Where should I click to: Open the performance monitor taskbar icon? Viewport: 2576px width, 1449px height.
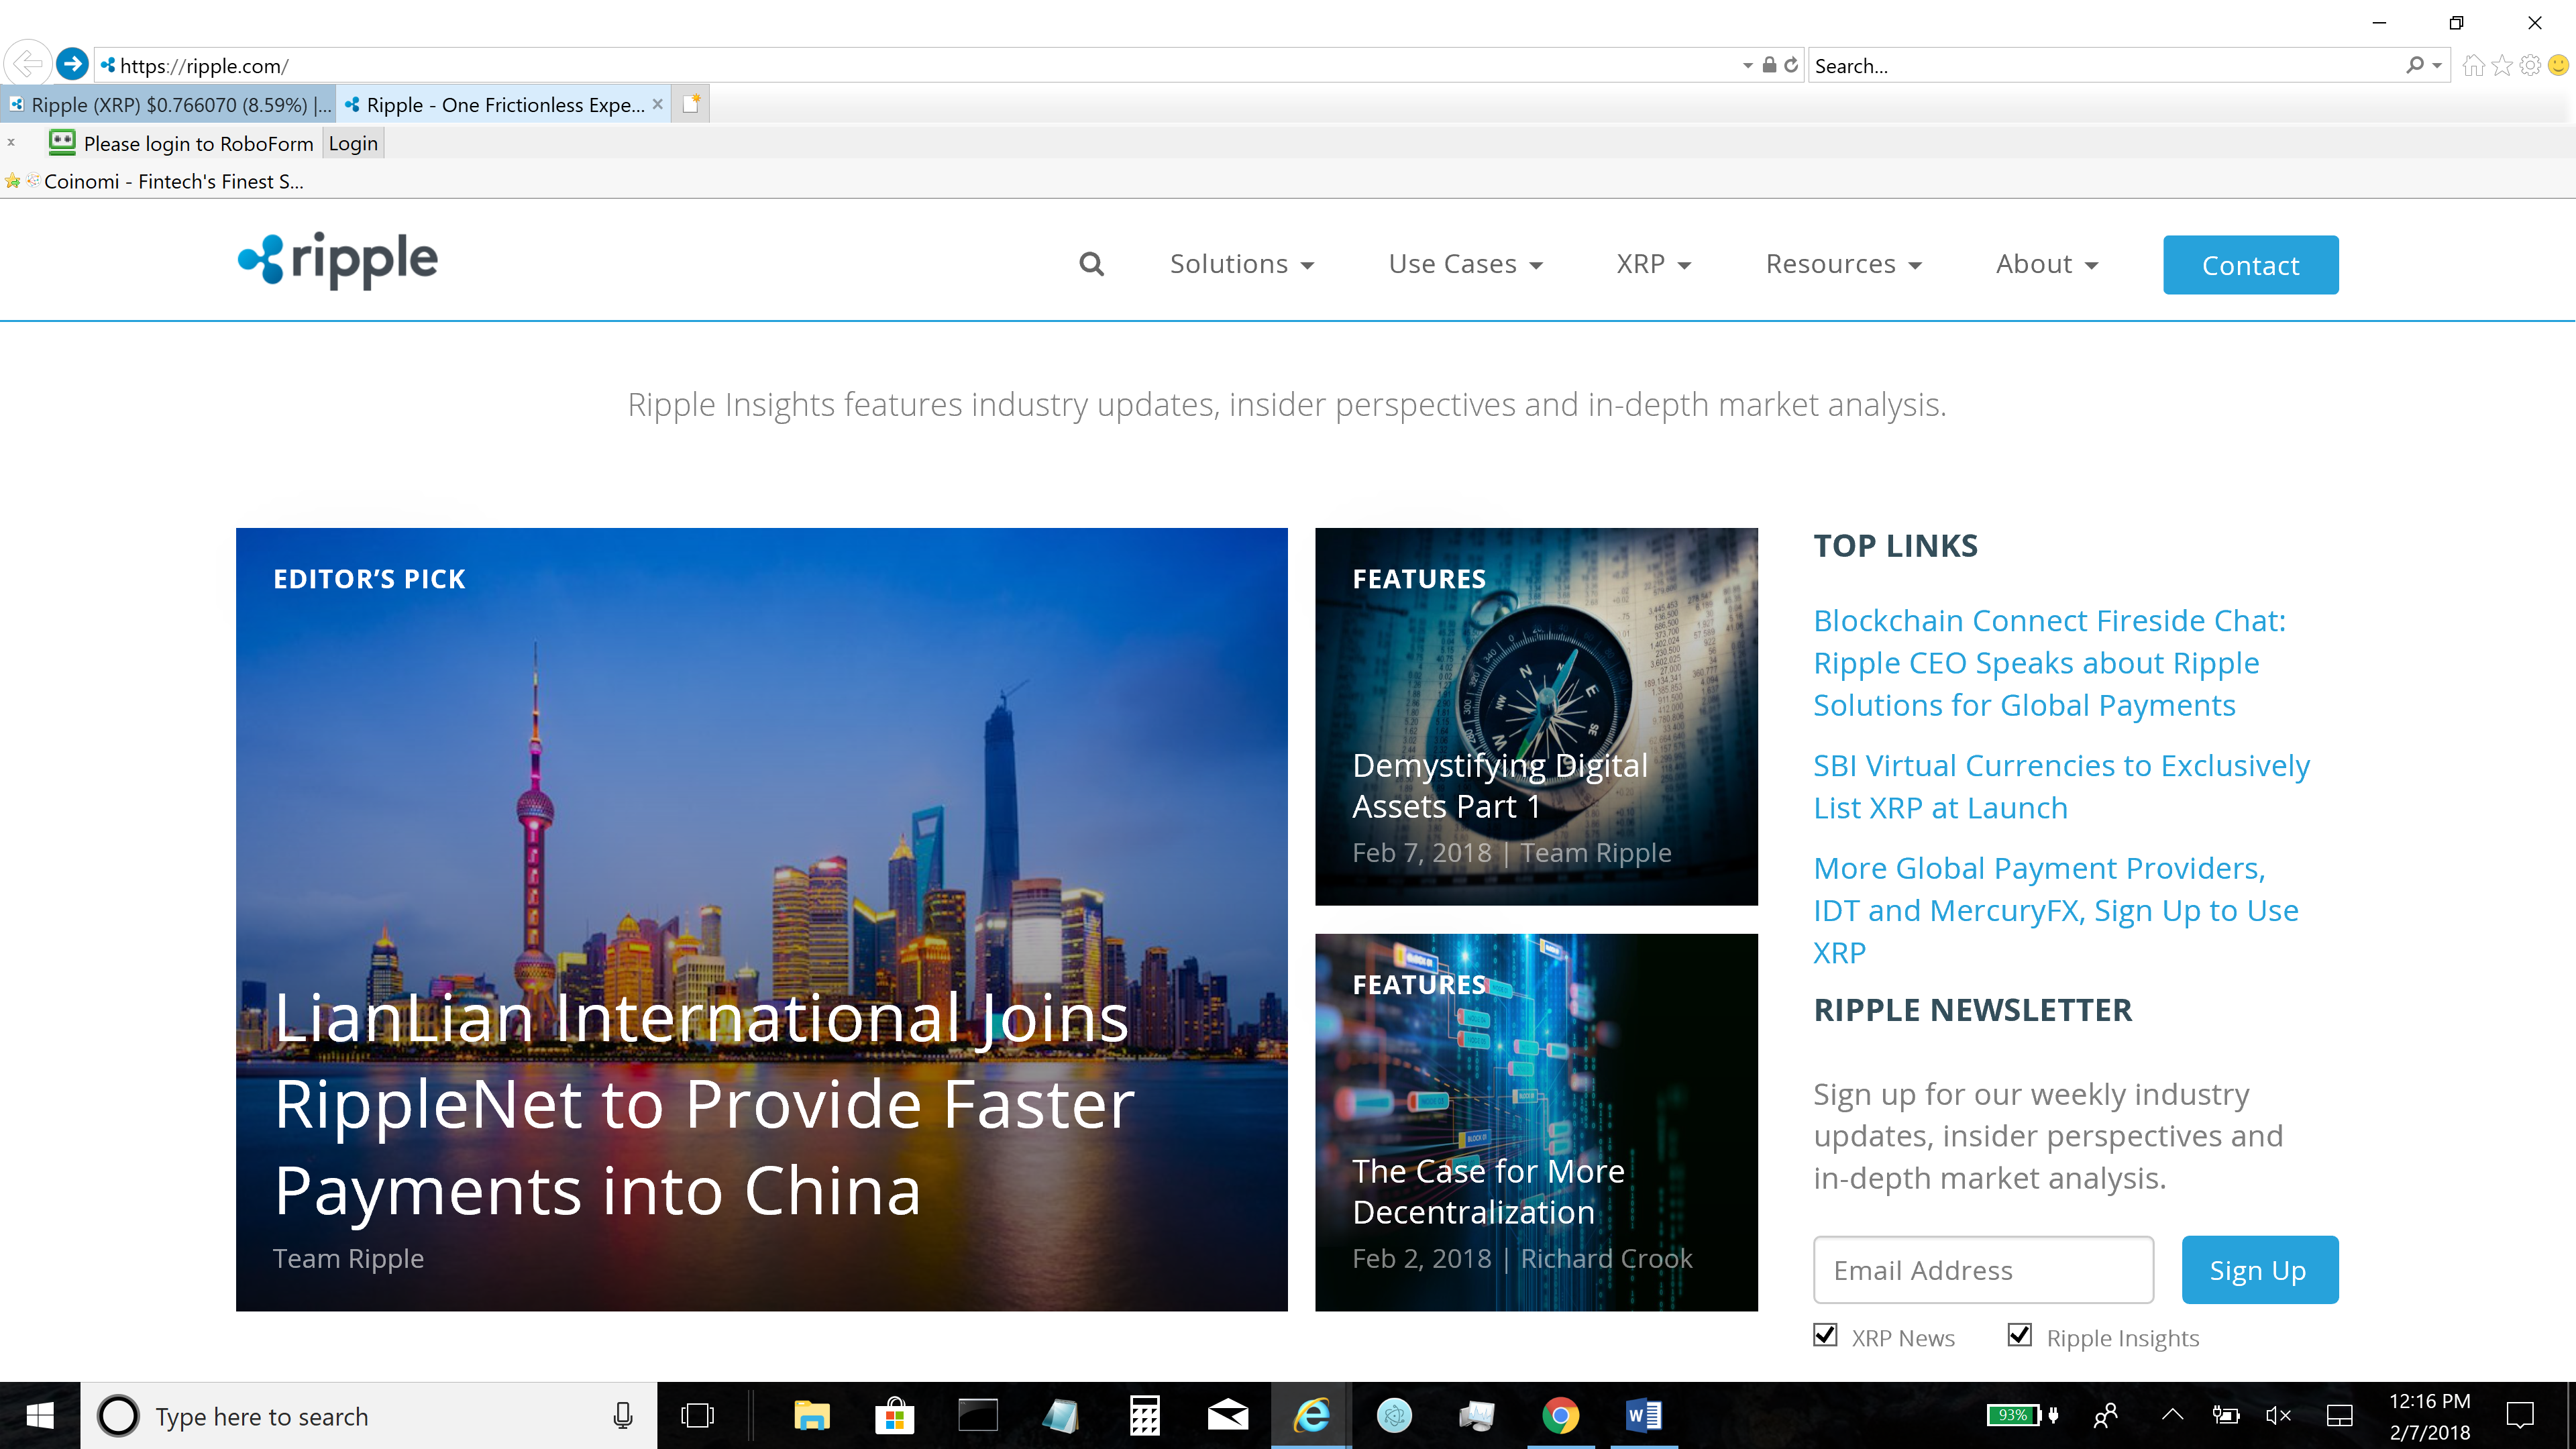(x=1477, y=1416)
